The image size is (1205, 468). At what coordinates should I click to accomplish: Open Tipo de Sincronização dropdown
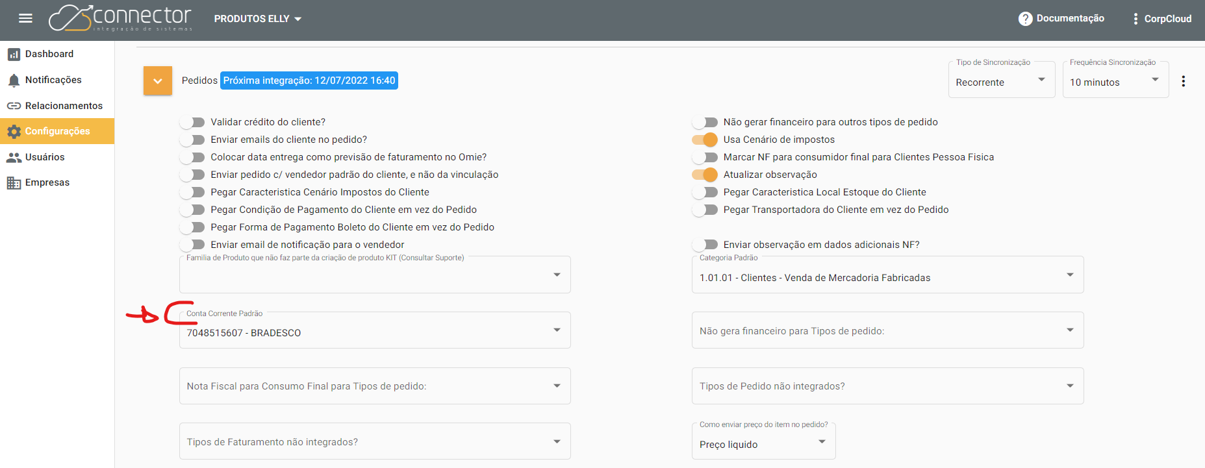pyautogui.click(x=1001, y=80)
